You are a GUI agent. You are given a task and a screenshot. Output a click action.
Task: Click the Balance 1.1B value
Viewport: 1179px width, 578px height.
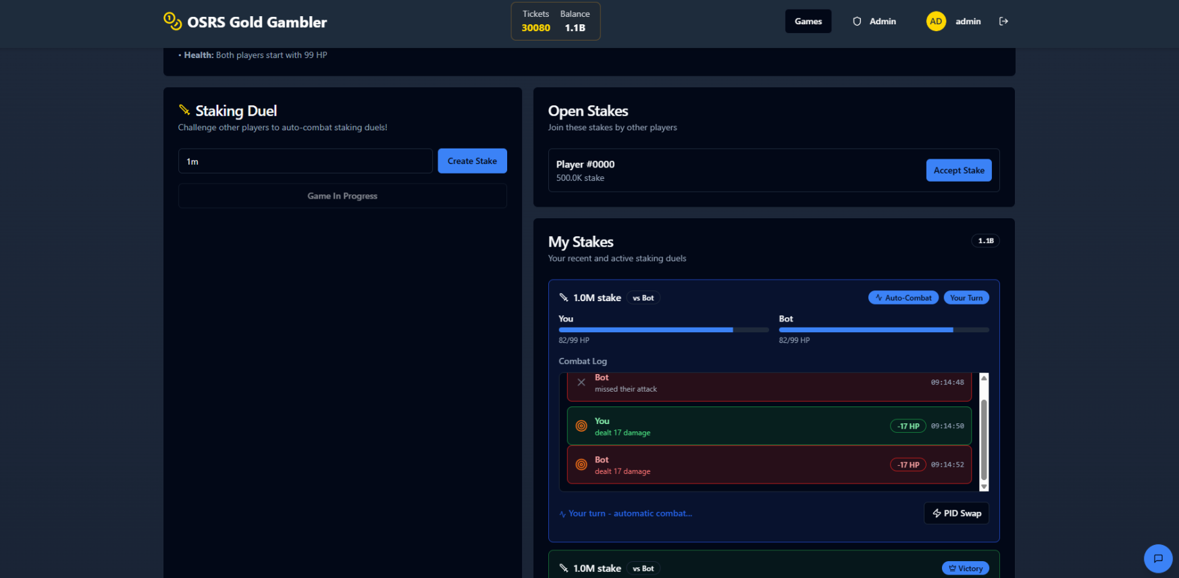[x=575, y=28]
